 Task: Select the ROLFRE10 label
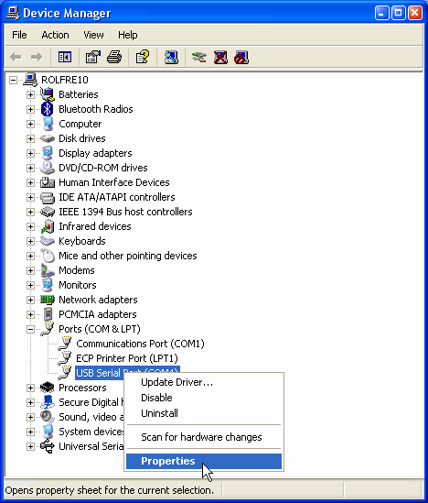pyautogui.click(x=65, y=80)
